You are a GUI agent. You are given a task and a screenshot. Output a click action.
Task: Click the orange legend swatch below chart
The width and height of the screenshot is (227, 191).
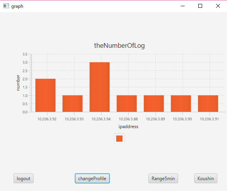click(x=119, y=139)
